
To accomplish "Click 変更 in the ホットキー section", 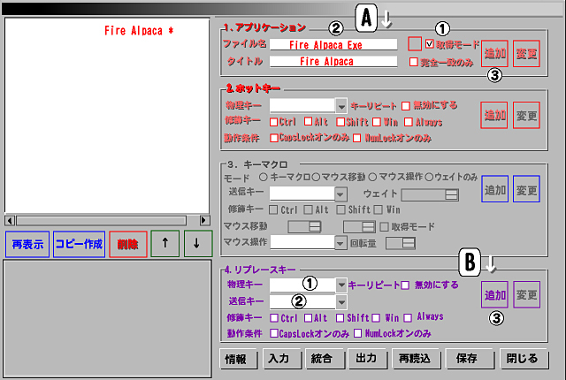I will point(527,116).
